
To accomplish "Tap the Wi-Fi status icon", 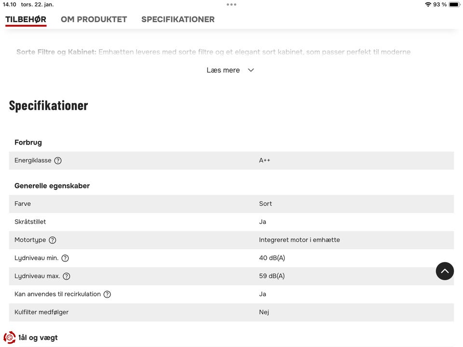I will pos(428,4).
